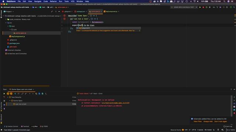
Task: Toggle auto-test second orange icon in Run panel
Action: (11, 94)
